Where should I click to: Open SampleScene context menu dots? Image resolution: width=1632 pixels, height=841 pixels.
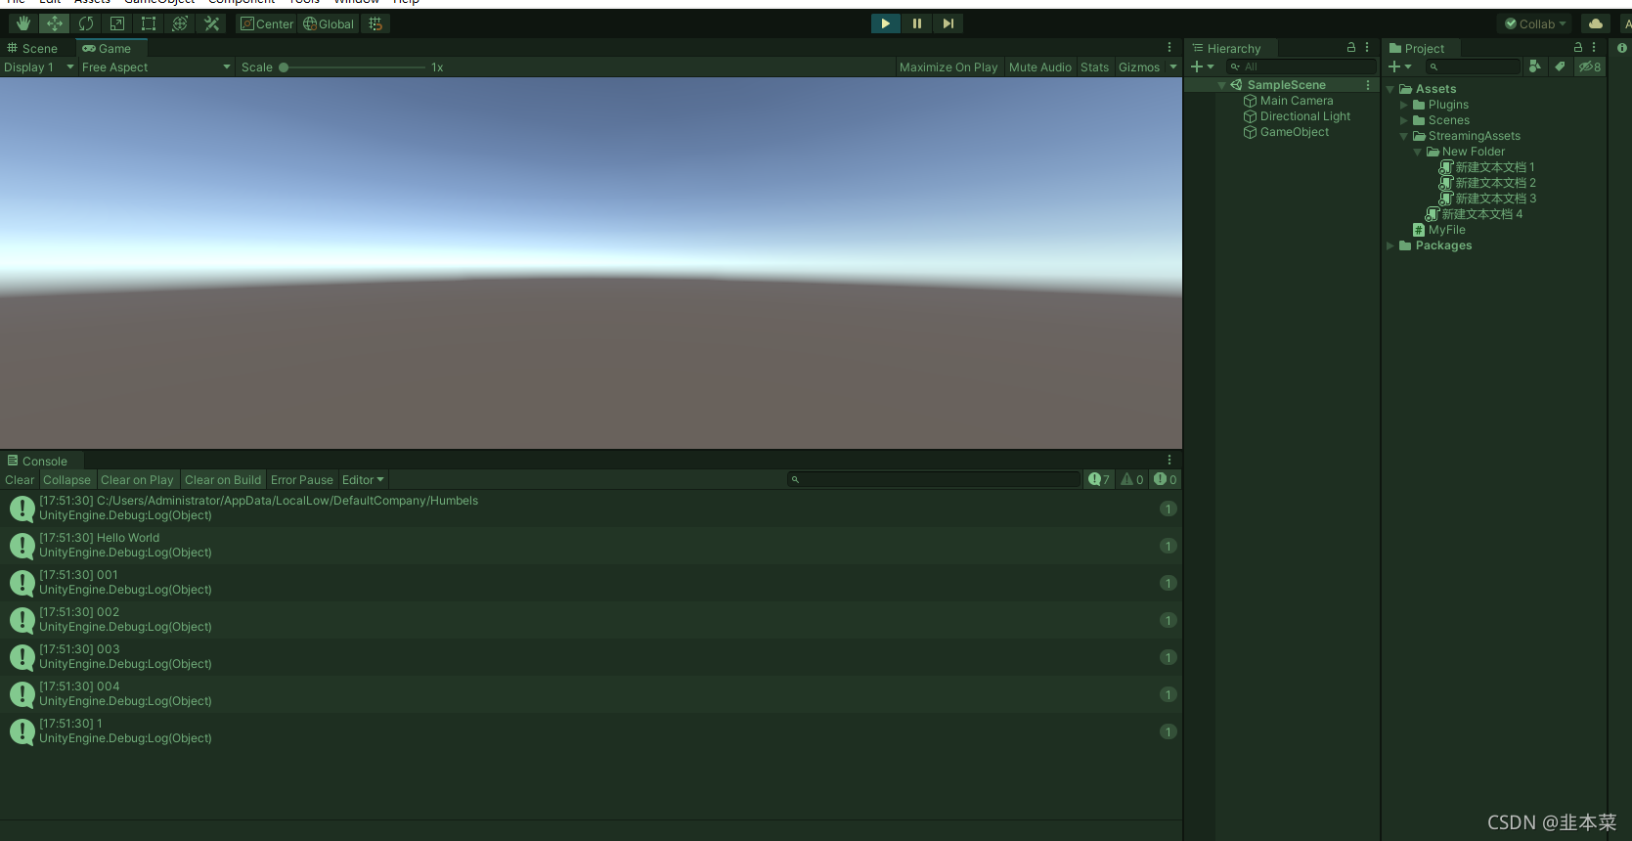pyautogui.click(x=1367, y=85)
